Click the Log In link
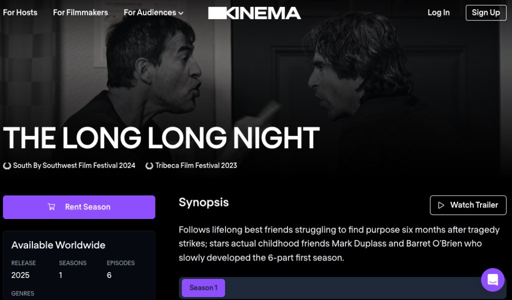This screenshot has height=300, width=512. coord(438,12)
